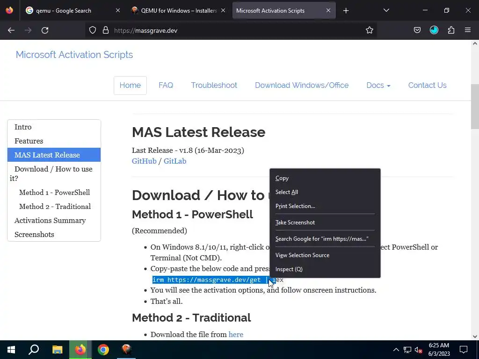Open the notifications action center icon
Image resolution: width=479 pixels, height=359 pixels.
coord(464,350)
